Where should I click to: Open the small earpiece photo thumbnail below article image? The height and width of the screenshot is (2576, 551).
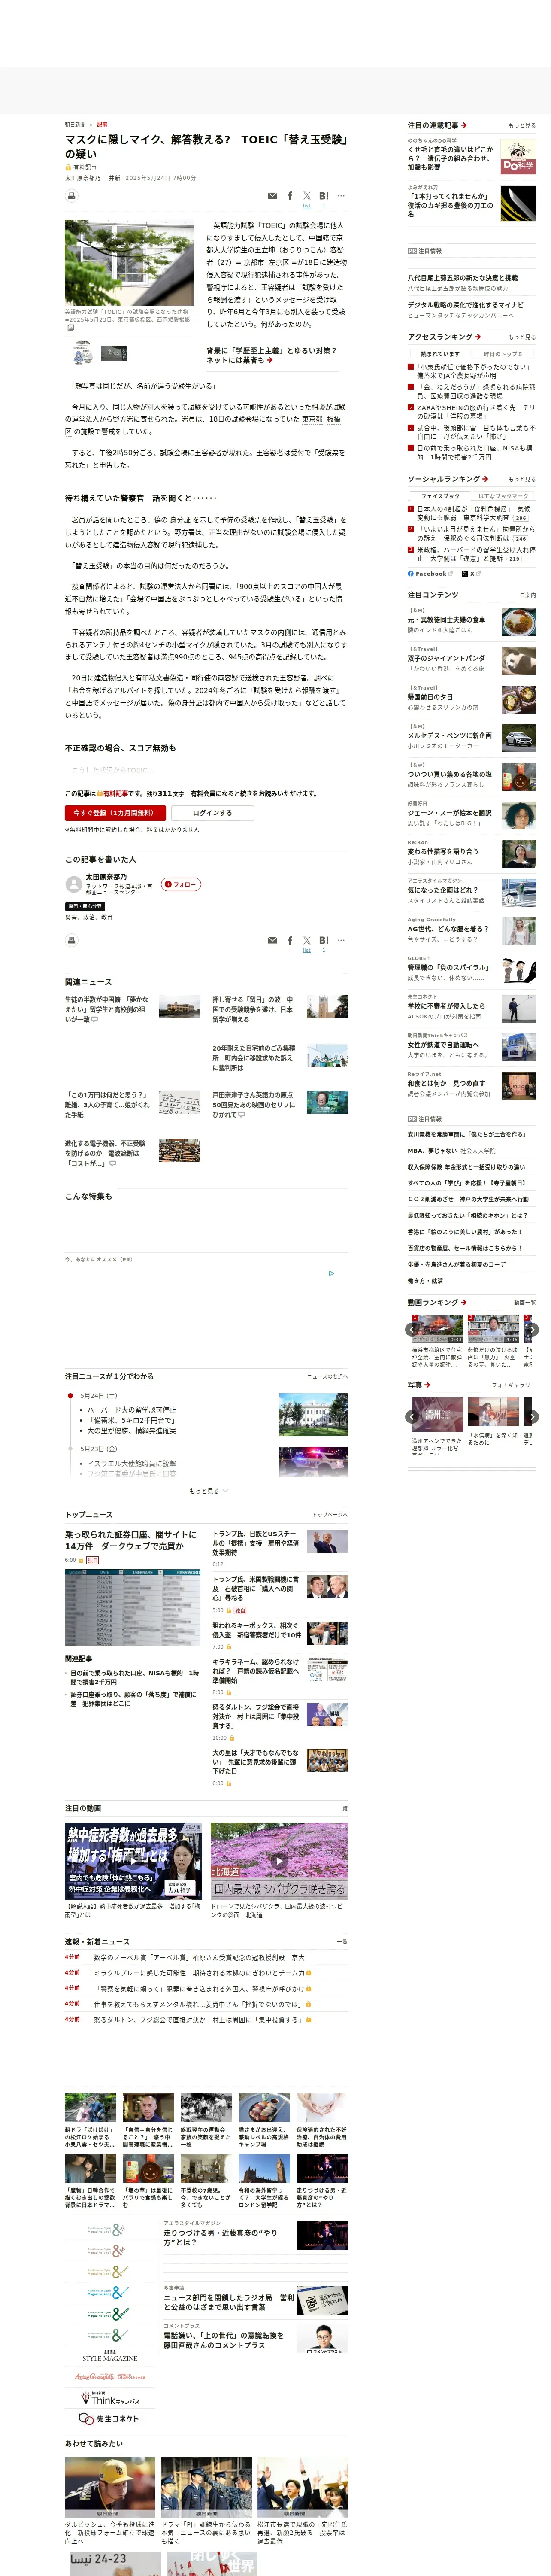pyautogui.click(x=83, y=353)
